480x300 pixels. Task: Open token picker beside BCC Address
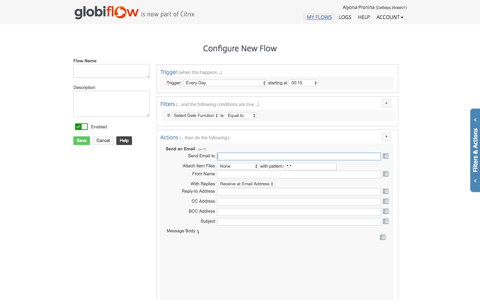pyautogui.click(x=386, y=211)
